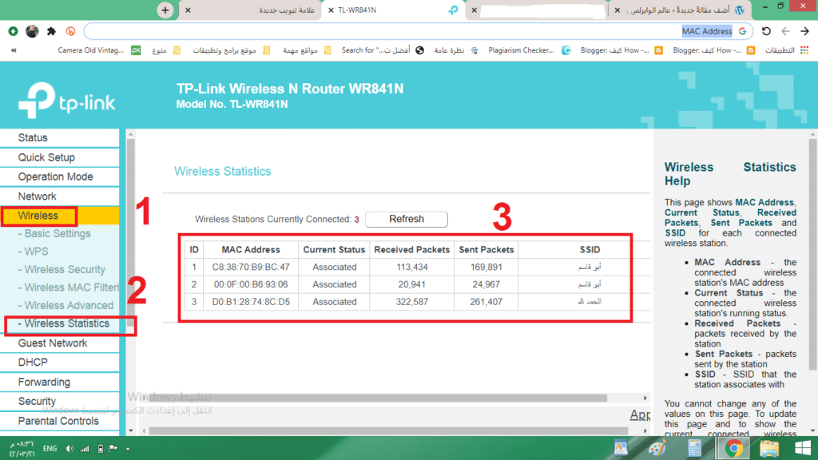Click the sent packets value 261,407
The width and height of the screenshot is (818, 460).
[486, 302]
